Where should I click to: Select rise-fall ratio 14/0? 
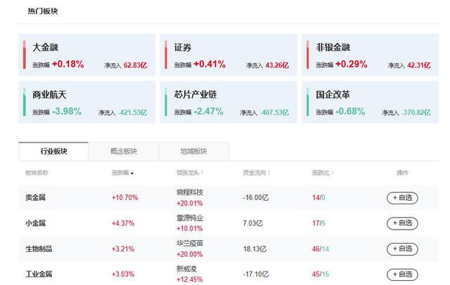(x=319, y=198)
